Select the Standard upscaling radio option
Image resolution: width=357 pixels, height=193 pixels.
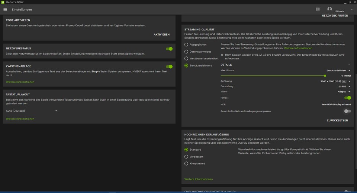coord(186,150)
